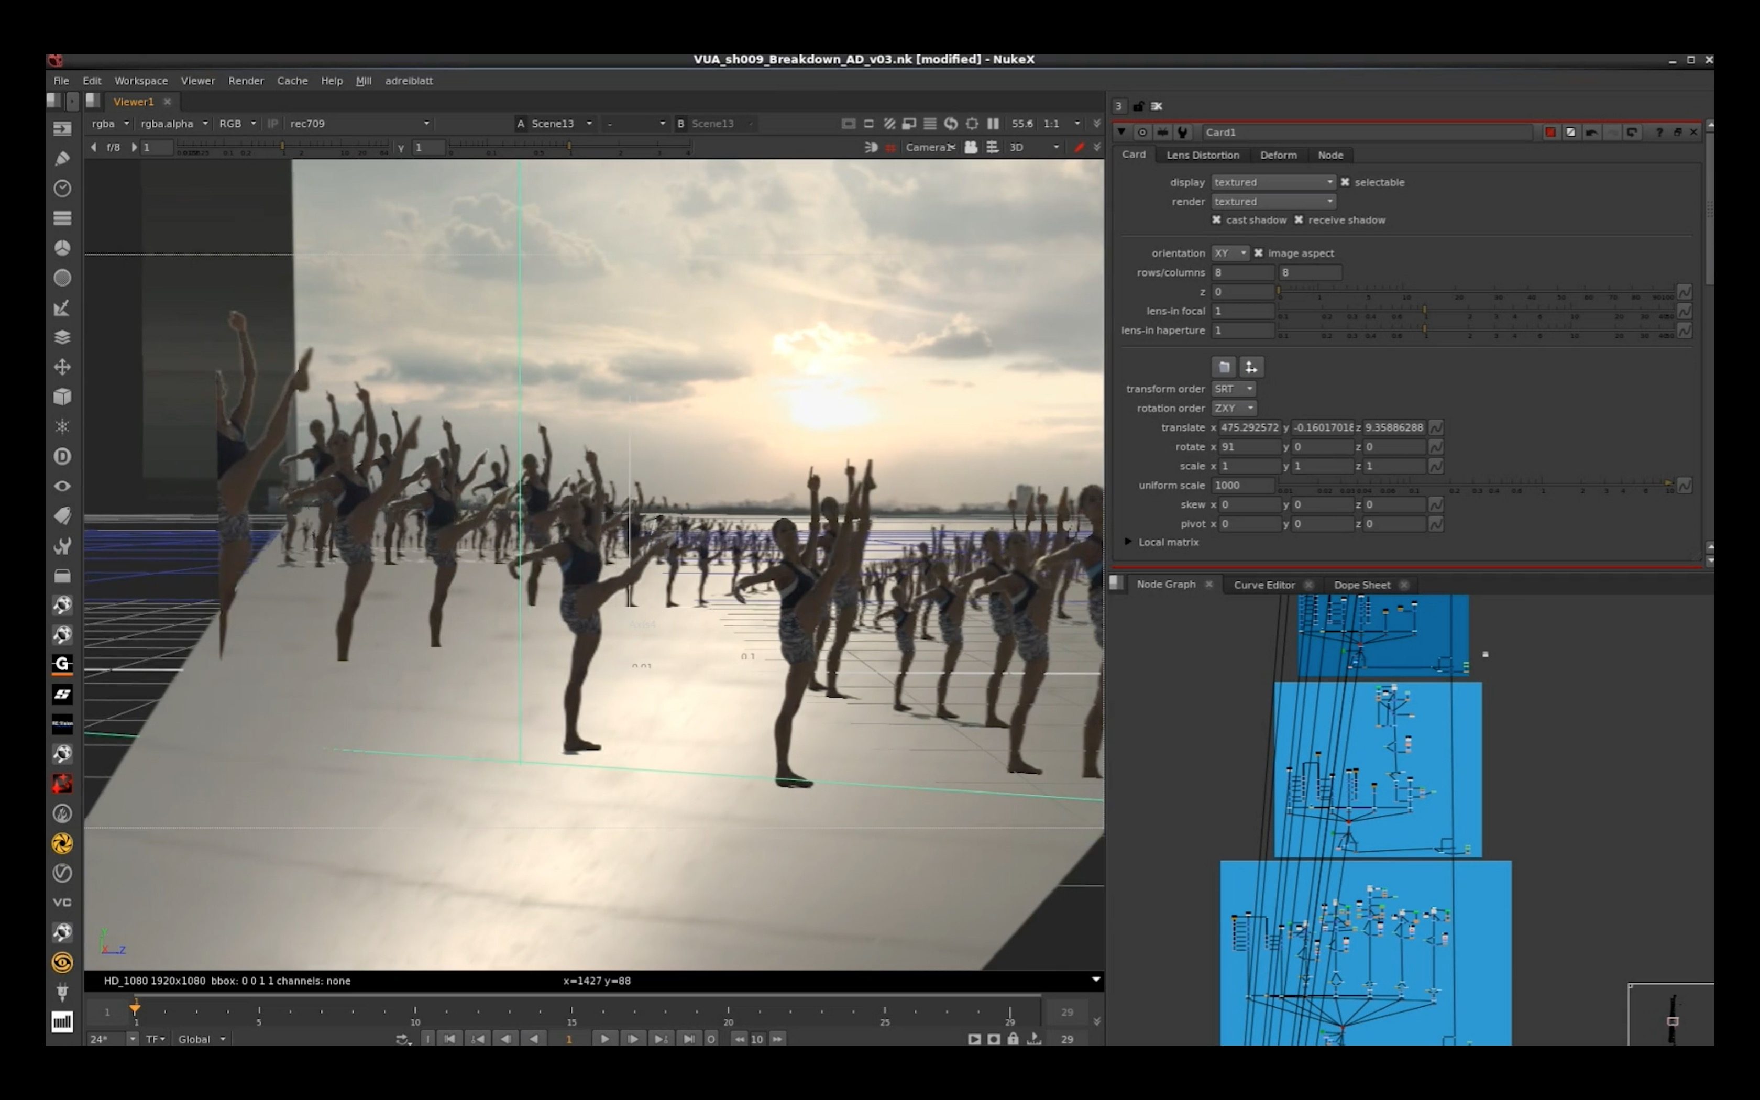Open help for Card1 properties
The image size is (1760, 1100).
click(x=1659, y=133)
